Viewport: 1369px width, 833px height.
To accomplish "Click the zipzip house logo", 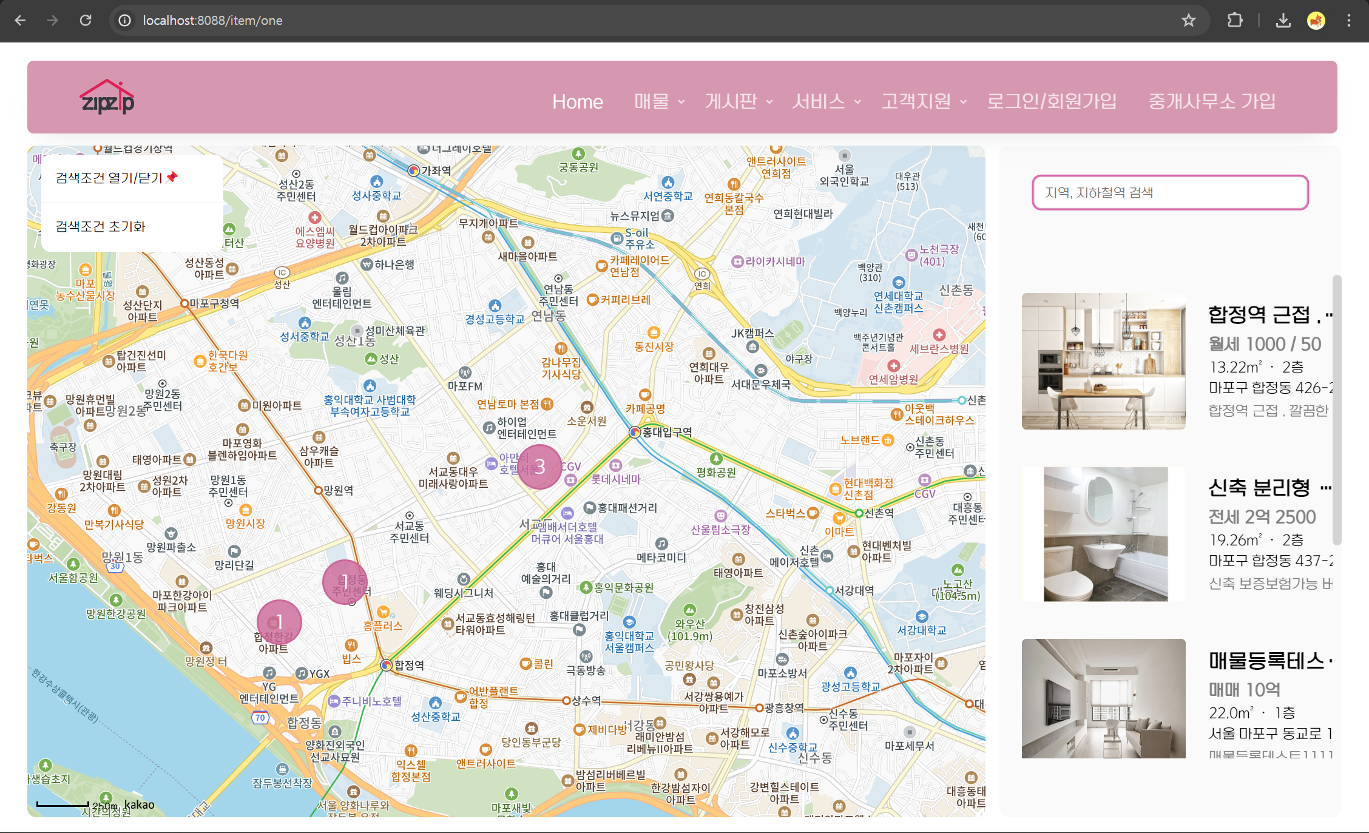I will click(x=107, y=98).
